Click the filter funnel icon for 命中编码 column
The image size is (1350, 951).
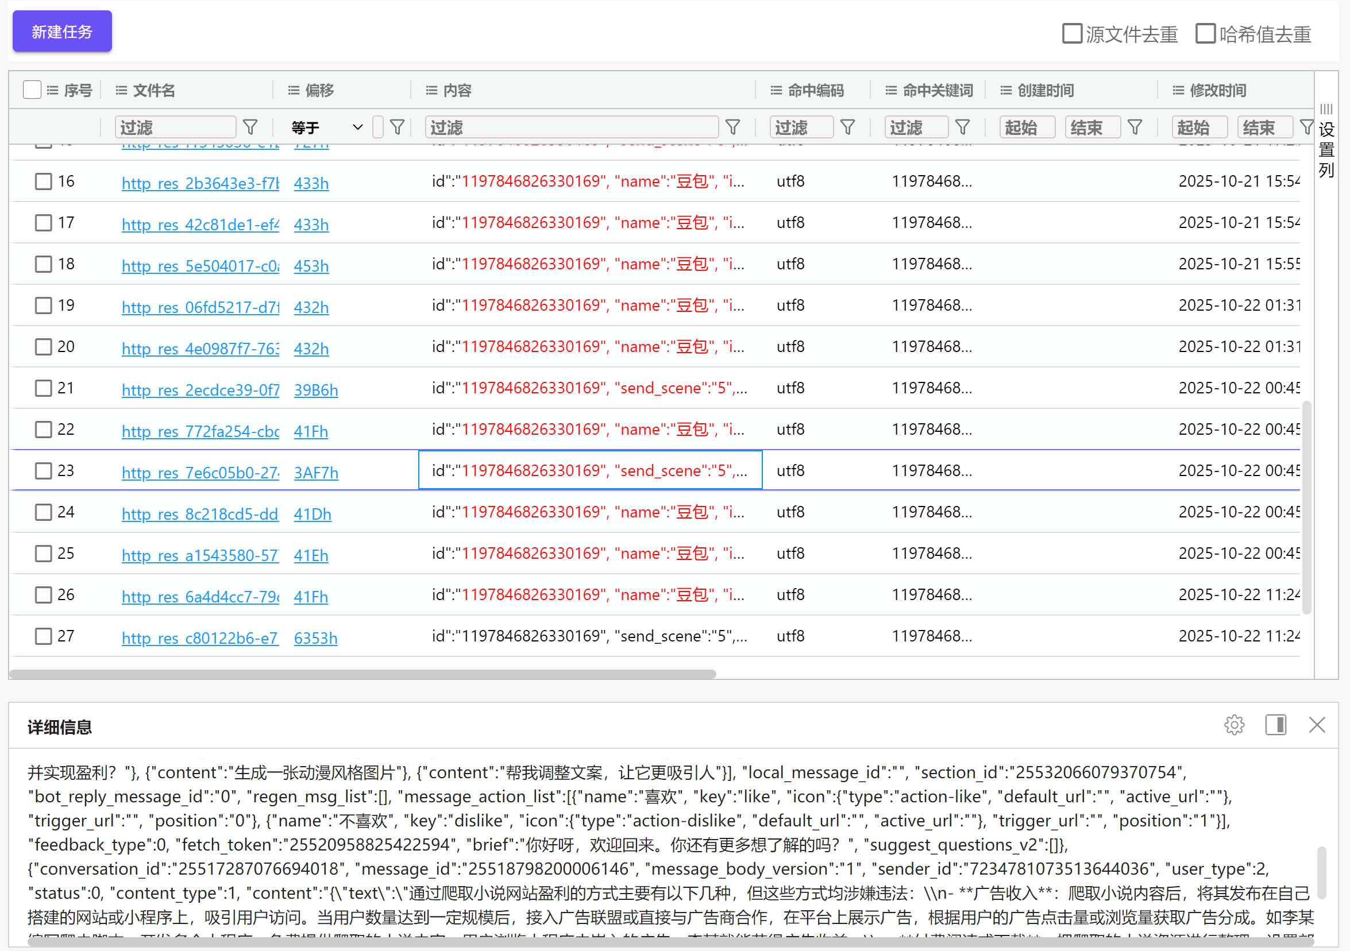847,127
